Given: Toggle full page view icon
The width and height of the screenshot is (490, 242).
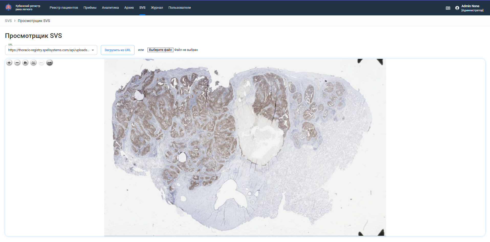Looking at the screenshot, I should pyautogui.click(x=33, y=63).
